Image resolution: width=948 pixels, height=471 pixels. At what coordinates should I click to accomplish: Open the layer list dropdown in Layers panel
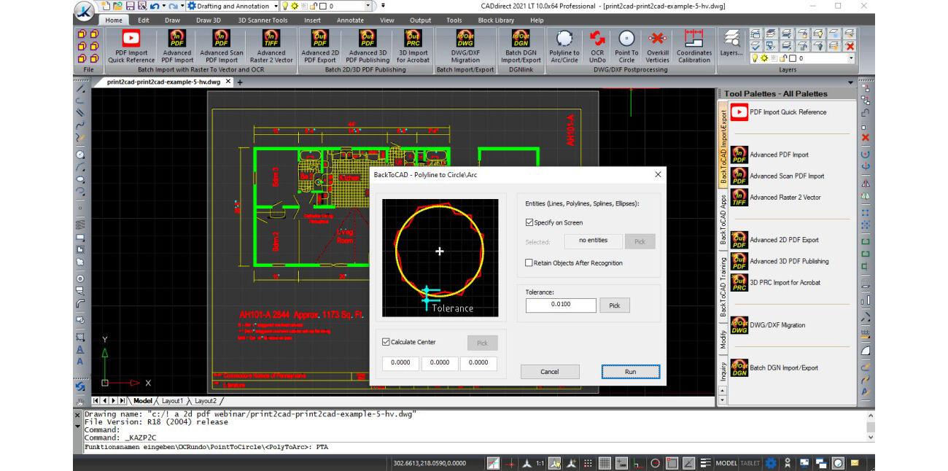pyautogui.click(x=850, y=58)
